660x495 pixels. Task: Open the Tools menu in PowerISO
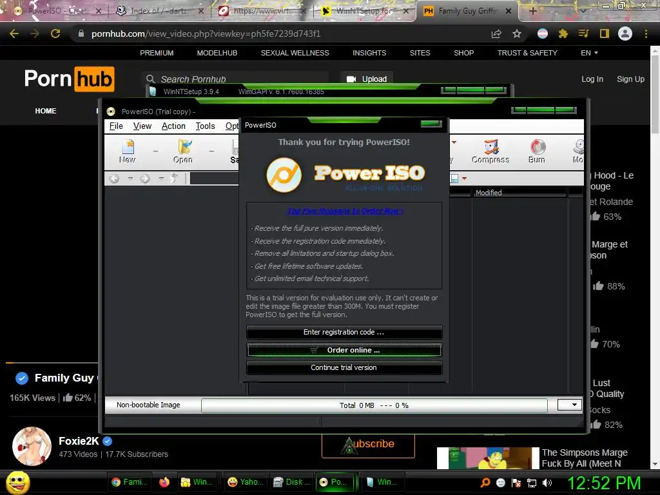point(206,126)
